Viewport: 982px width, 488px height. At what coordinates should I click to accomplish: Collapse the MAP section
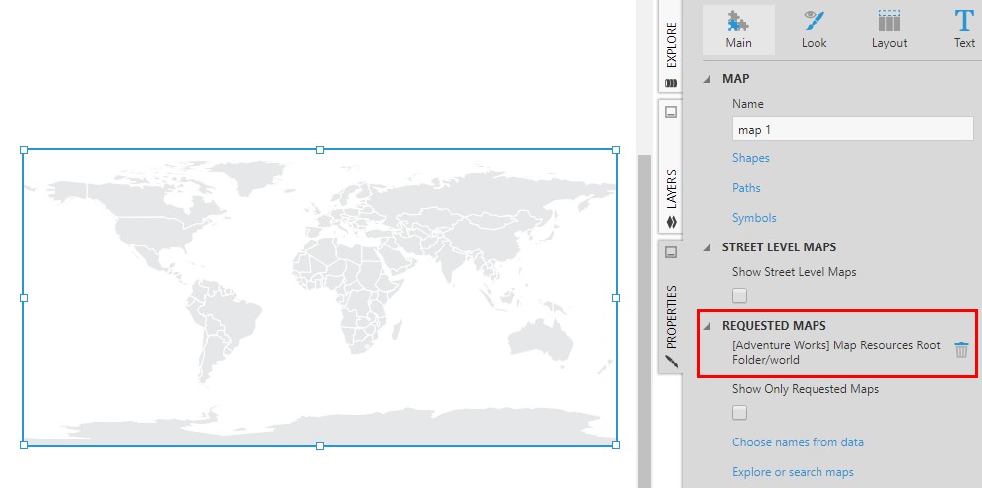pyautogui.click(x=708, y=79)
